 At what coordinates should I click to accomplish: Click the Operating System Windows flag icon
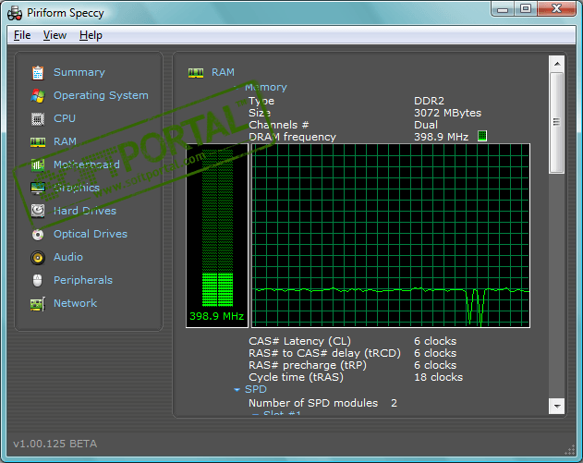point(38,95)
